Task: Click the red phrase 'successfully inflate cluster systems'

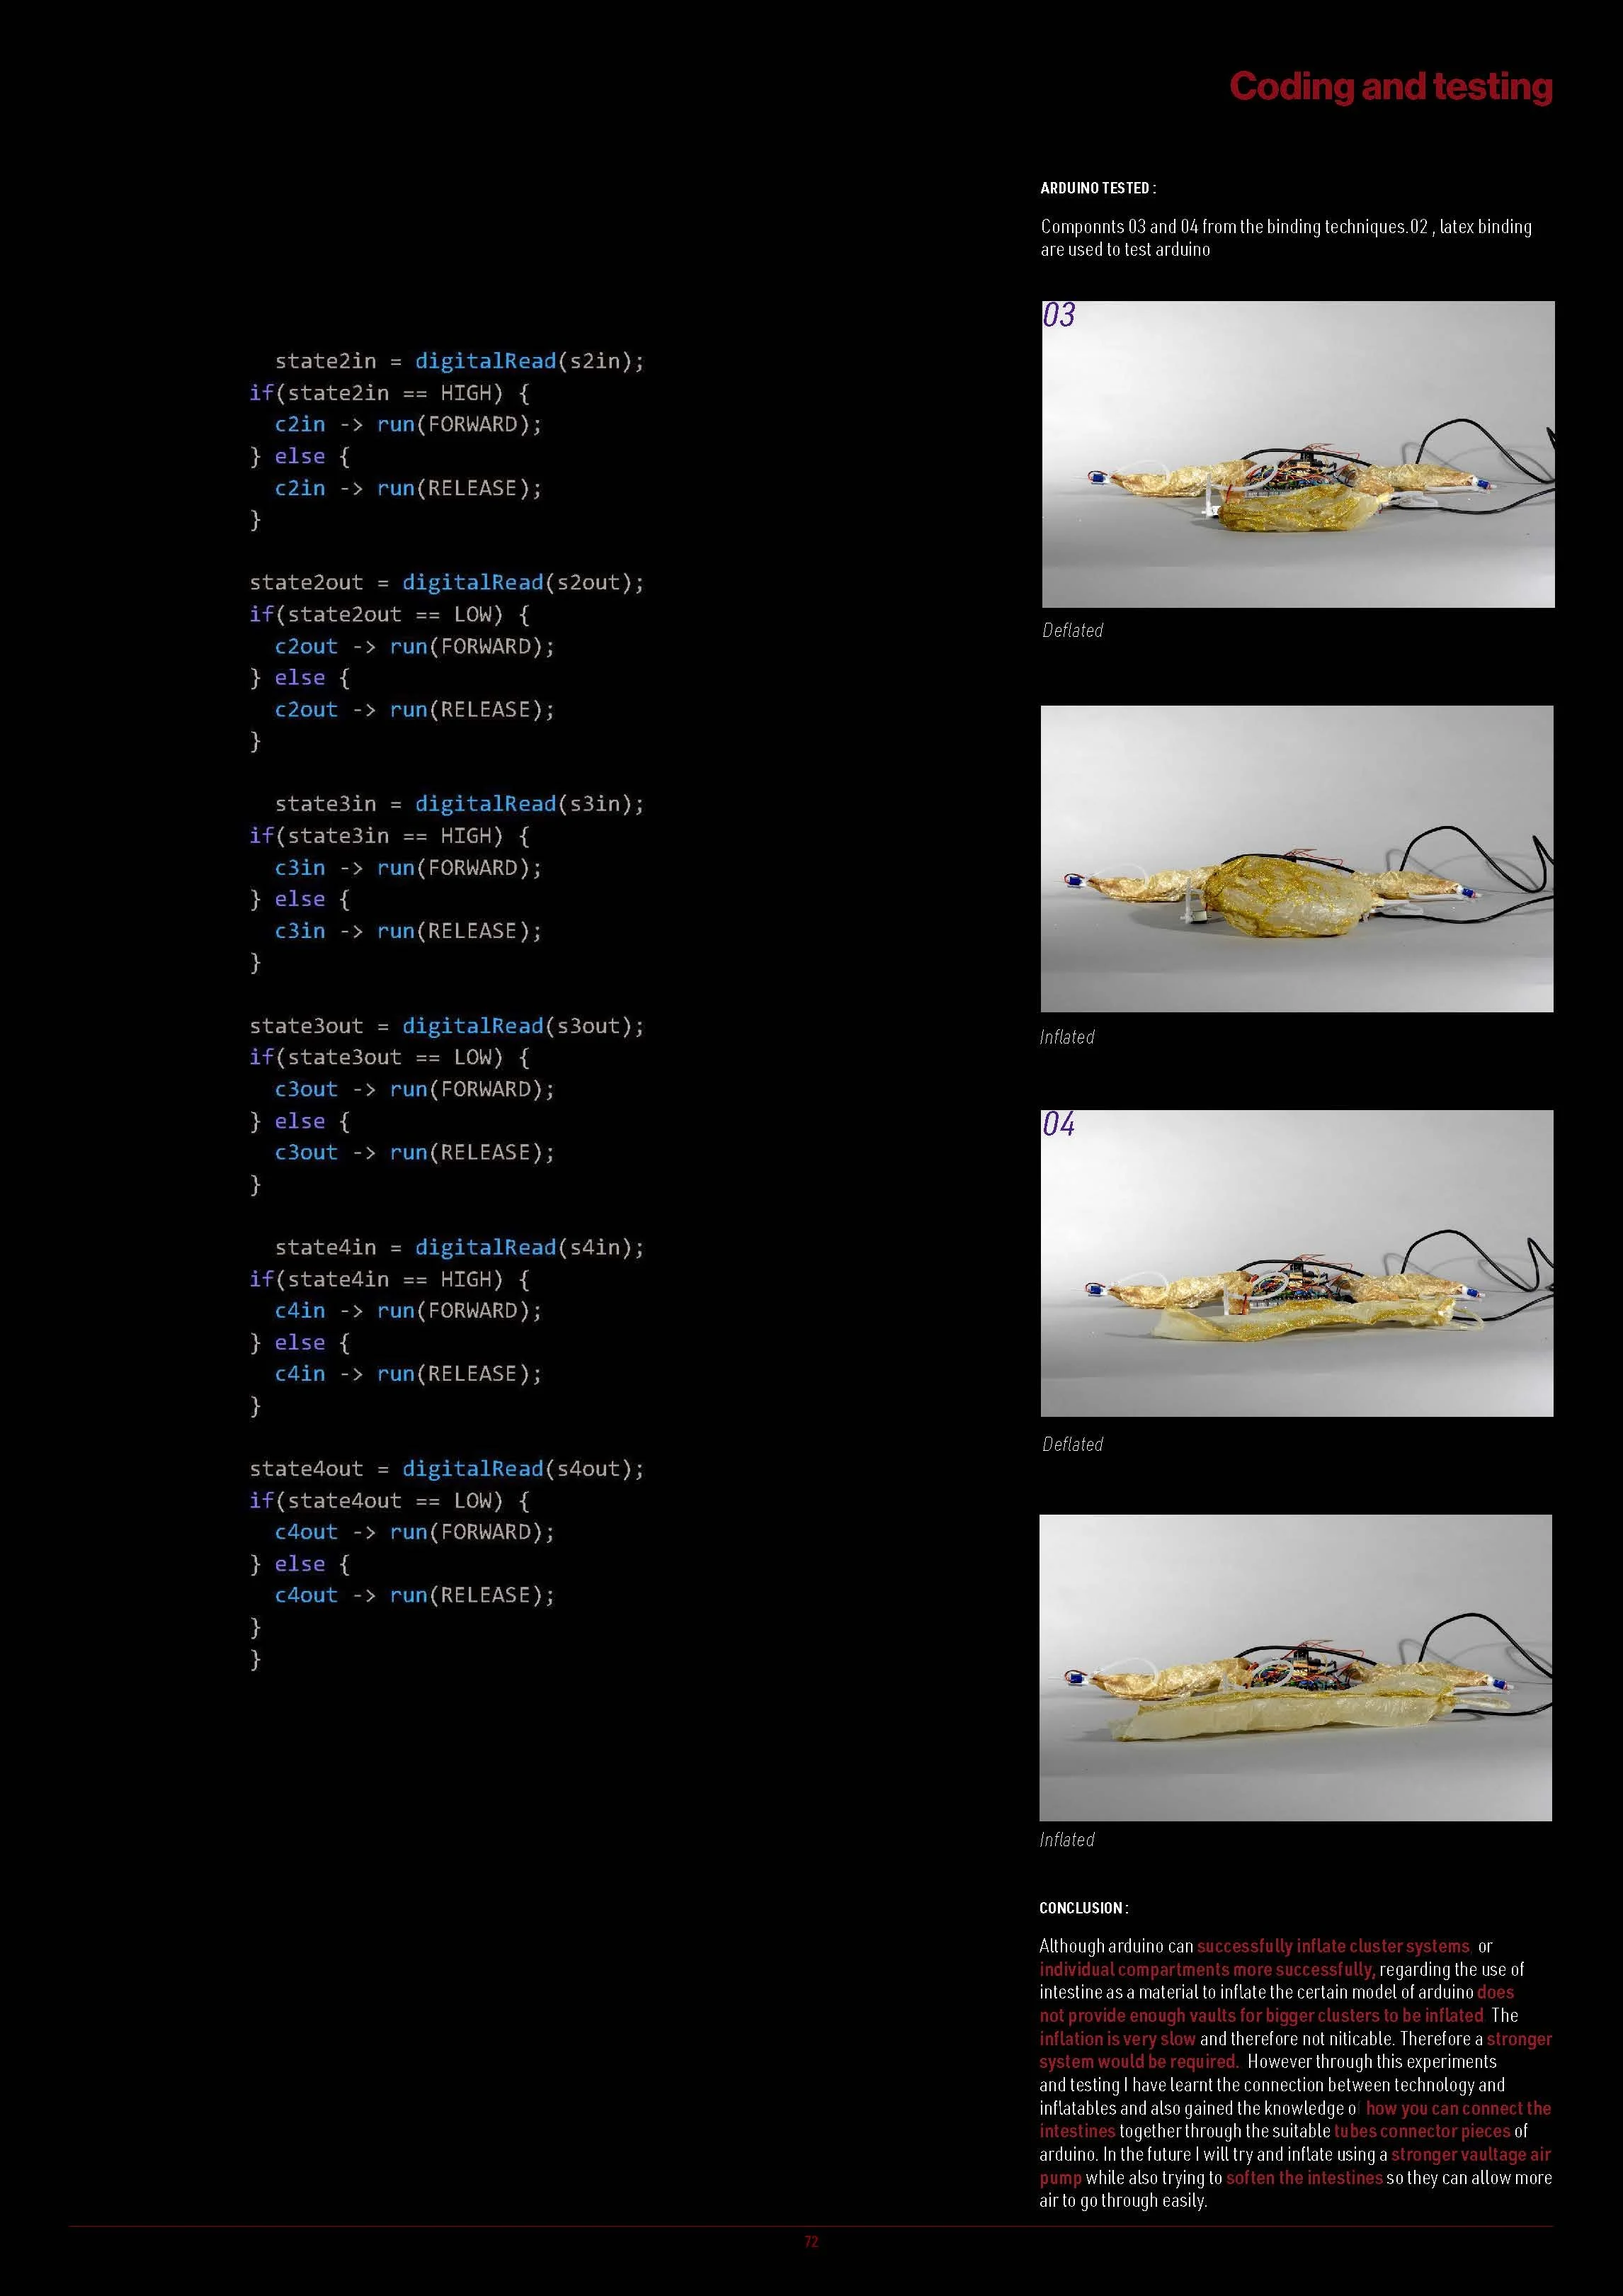Action: click(x=1333, y=1946)
